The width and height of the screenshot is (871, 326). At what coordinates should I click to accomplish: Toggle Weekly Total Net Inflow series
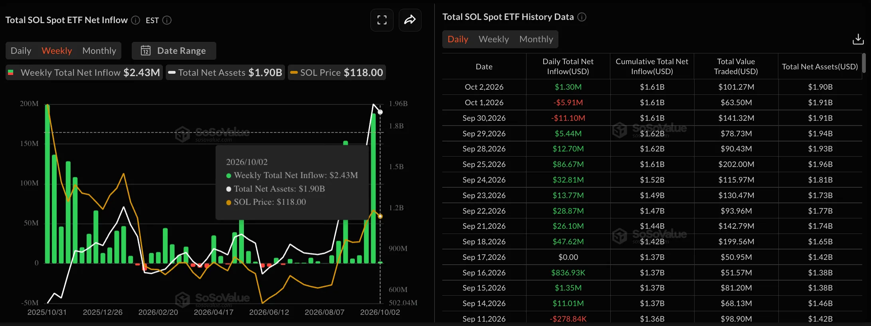pos(84,73)
